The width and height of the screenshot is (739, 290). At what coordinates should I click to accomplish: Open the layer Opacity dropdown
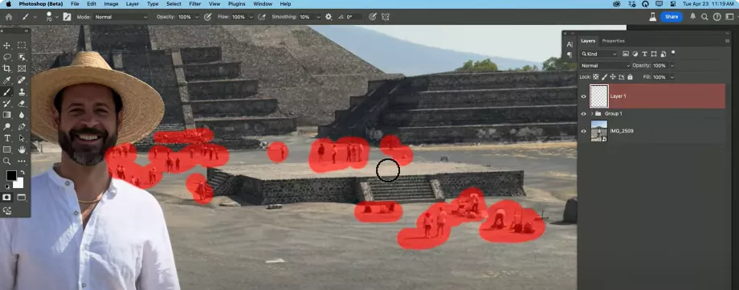pyautogui.click(x=672, y=66)
